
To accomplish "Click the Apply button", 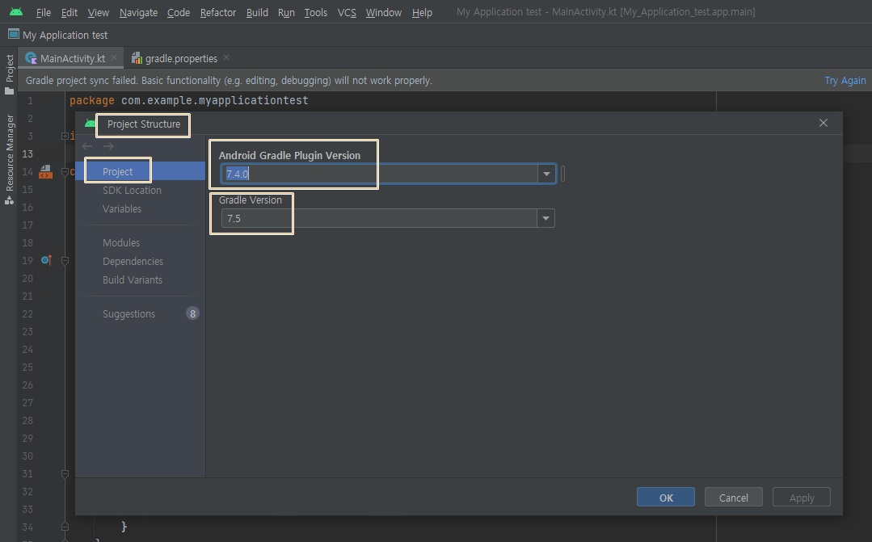I will pos(802,497).
